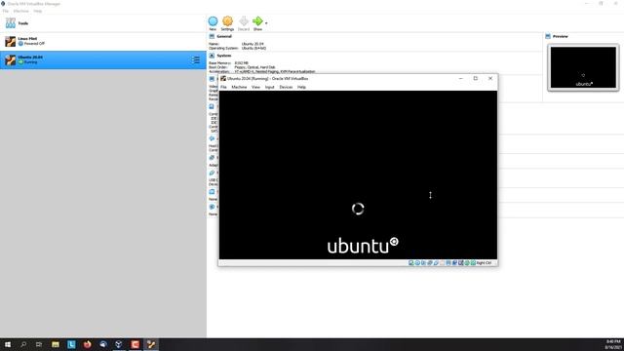
Task: Click the Network section icon in details
Action: [212, 158]
